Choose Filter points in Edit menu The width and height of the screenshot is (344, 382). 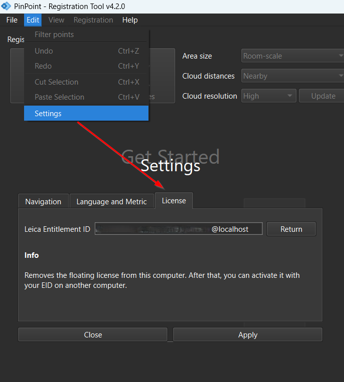coord(86,35)
